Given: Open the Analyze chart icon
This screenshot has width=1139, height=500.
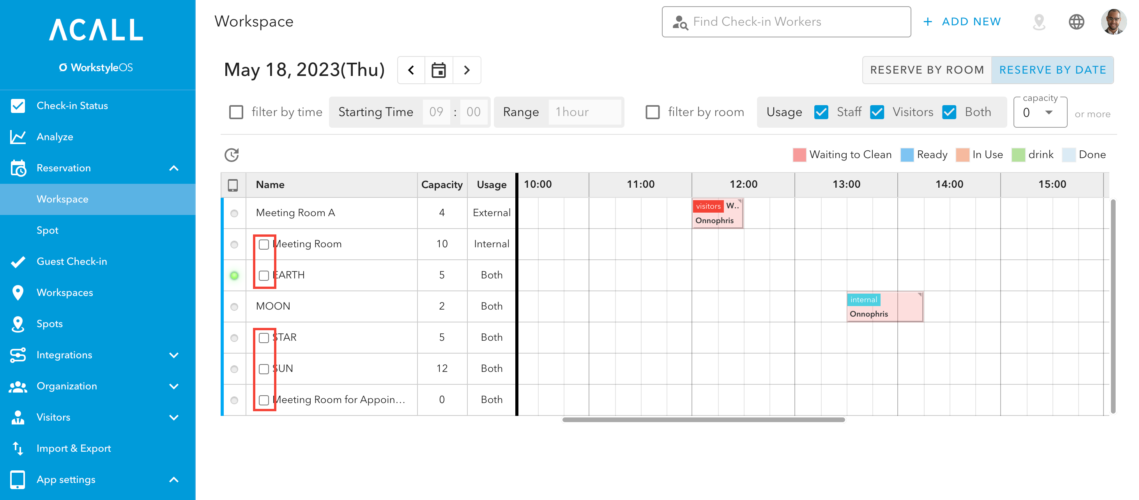Looking at the screenshot, I should coord(18,137).
